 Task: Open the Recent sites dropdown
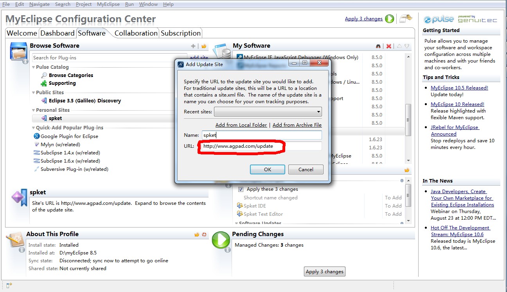click(x=268, y=112)
